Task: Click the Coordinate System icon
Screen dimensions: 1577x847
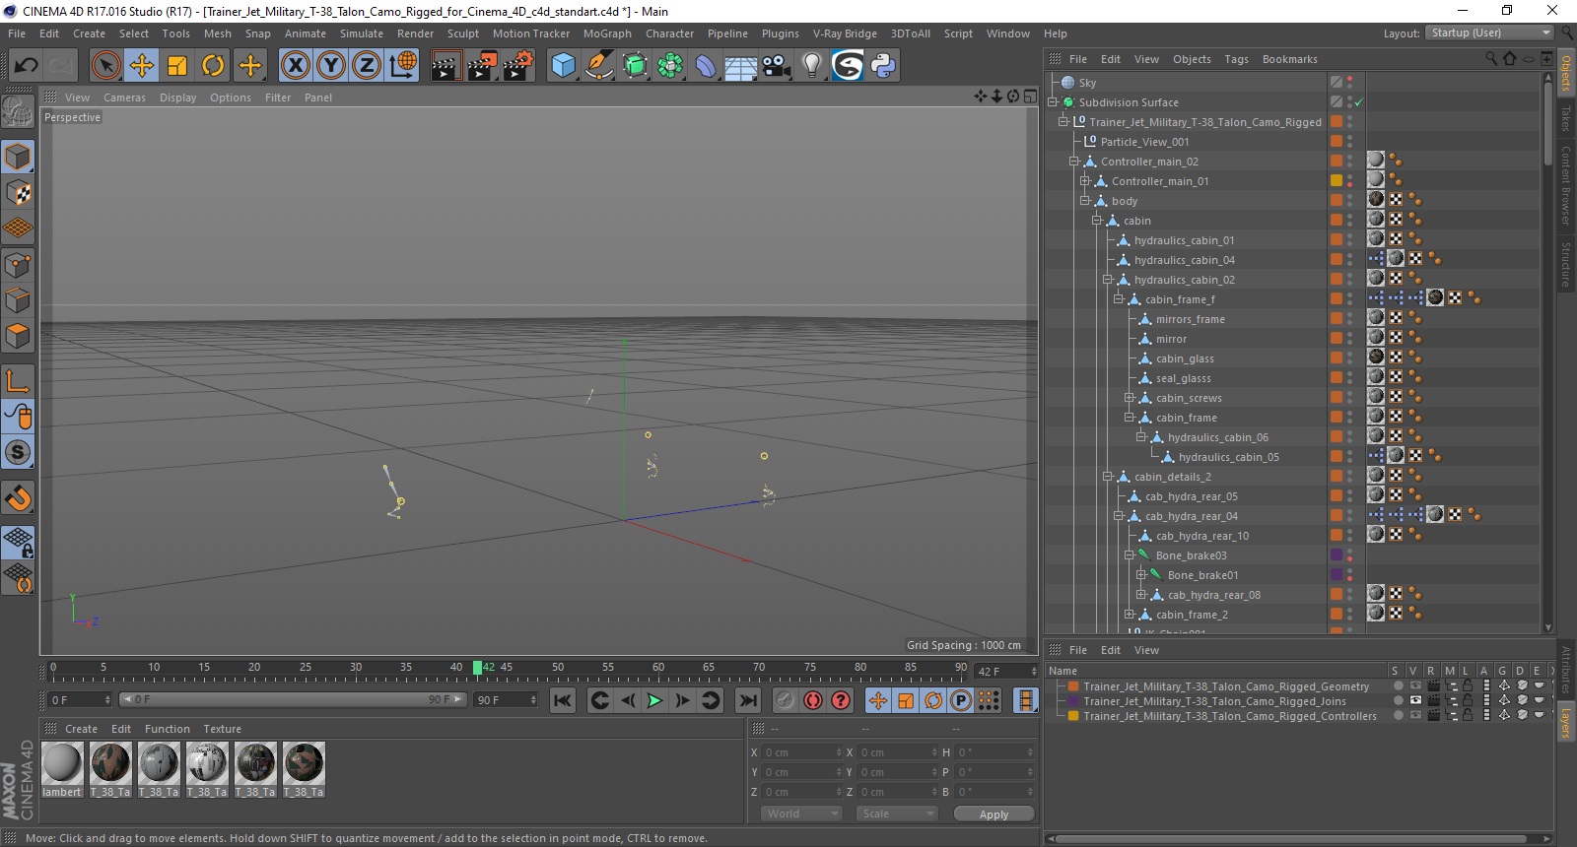Action: 403,66
